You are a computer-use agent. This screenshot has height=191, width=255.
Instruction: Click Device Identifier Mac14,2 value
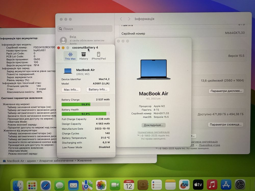pyautogui.click(x=104, y=79)
